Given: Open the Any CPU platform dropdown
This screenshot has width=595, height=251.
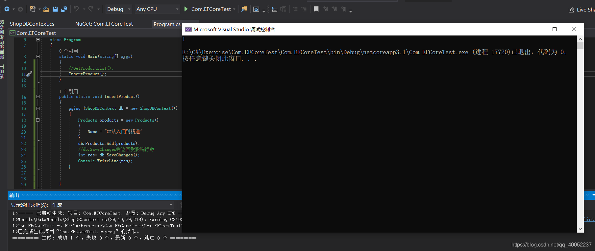Looking at the screenshot, I should click(x=158, y=9).
